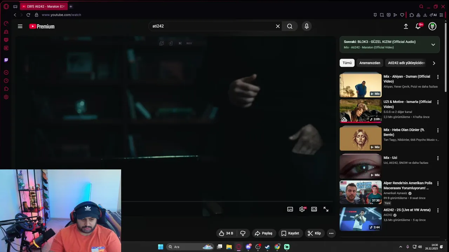This screenshot has height=252, width=449.
Task: Go to YouTube Premium home logo
Action: tap(42, 26)
